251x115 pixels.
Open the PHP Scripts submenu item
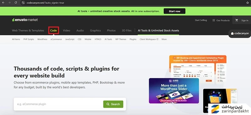tap(29, 39)
